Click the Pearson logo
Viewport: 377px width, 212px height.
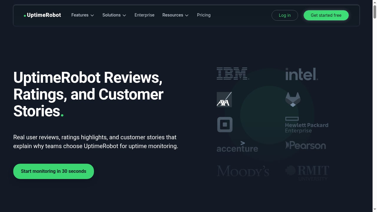tap(305, 145)
